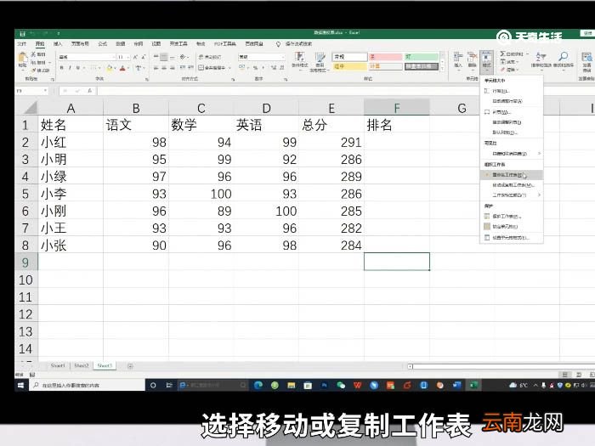Click the Decrease Indent icon
Viewport: 595px width, 446px height.
click(183, 68)
